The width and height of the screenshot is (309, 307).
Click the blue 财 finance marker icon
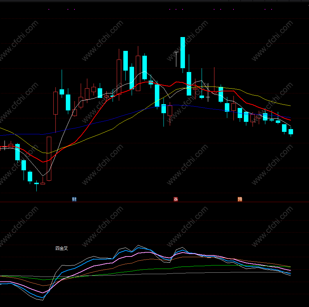[74, 199]
